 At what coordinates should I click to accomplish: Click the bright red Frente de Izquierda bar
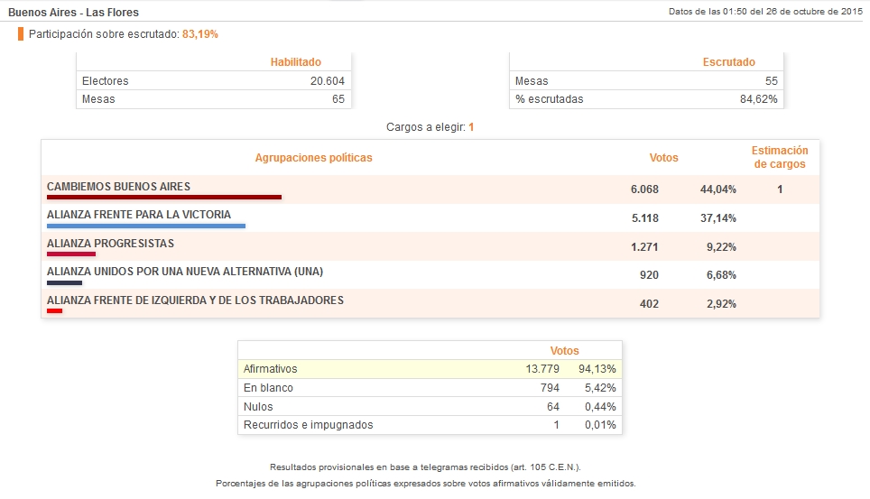tap(54, 311)
